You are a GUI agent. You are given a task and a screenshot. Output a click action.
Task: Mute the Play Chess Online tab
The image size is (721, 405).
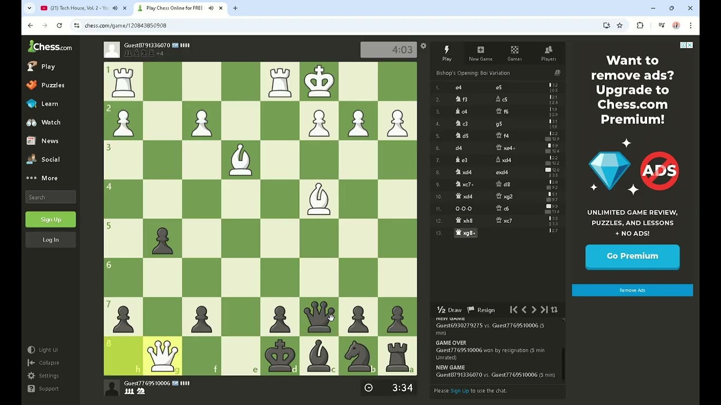pos(210,8)
